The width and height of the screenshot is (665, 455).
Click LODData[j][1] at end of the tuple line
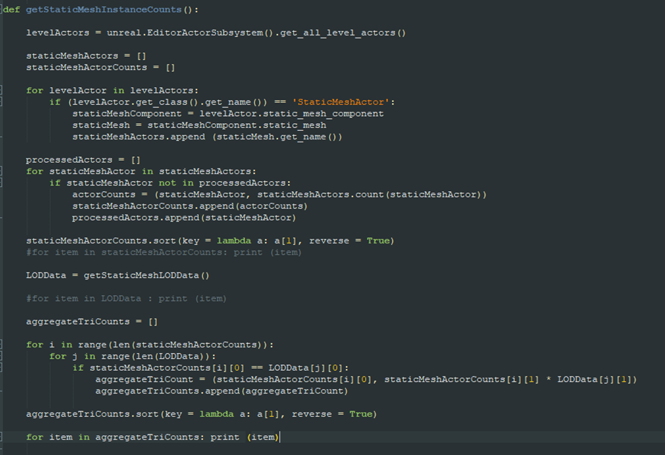coord(594,379)
